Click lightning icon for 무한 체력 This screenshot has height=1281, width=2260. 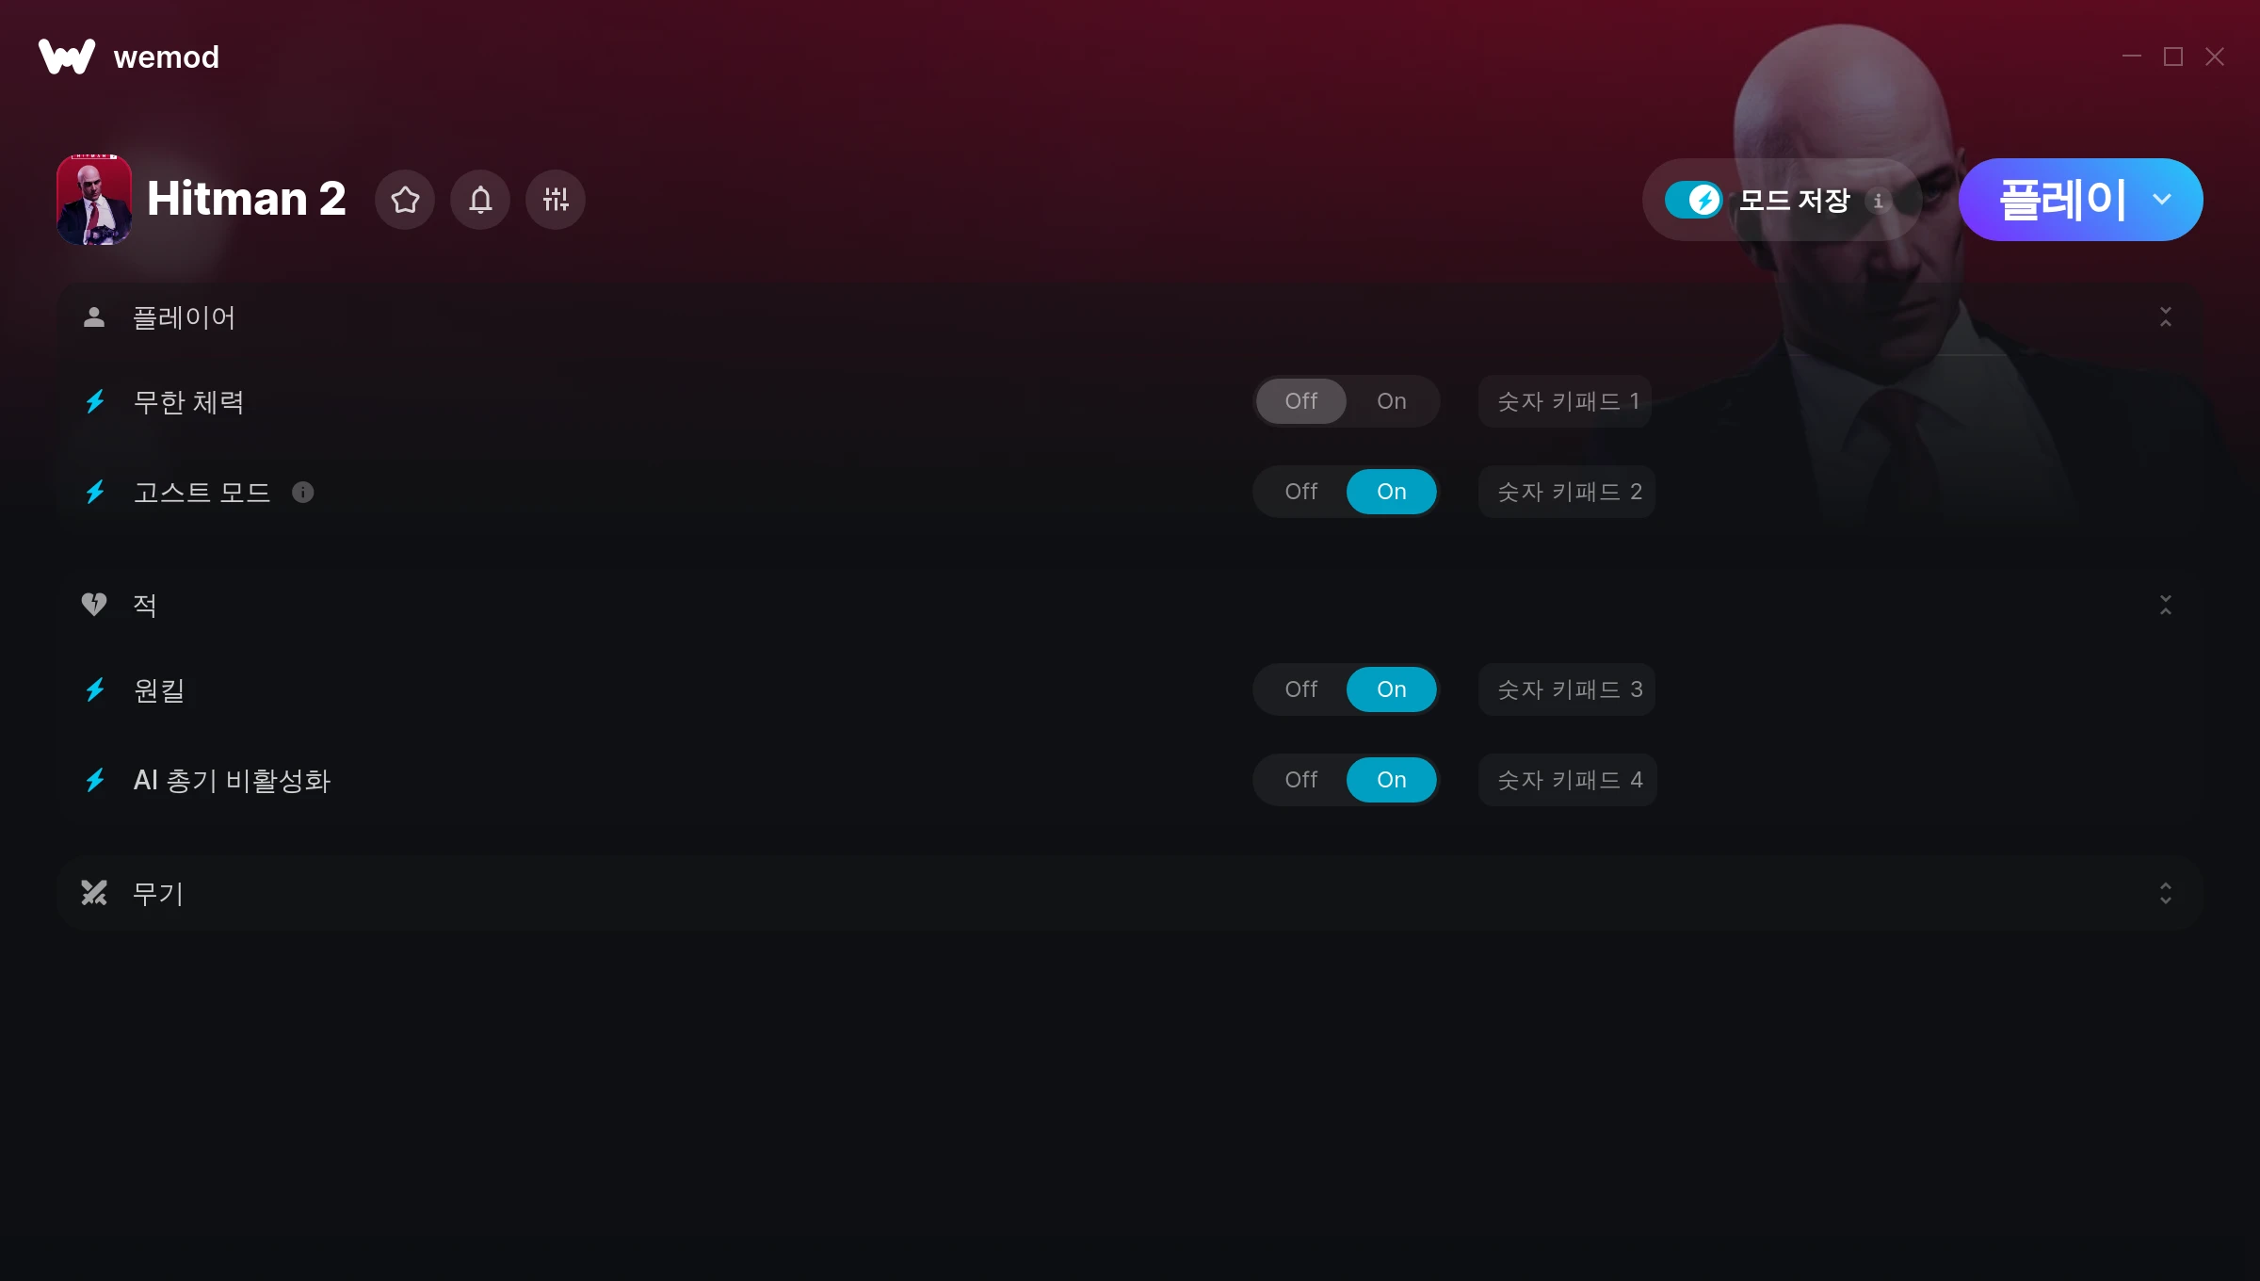(95, 402)
